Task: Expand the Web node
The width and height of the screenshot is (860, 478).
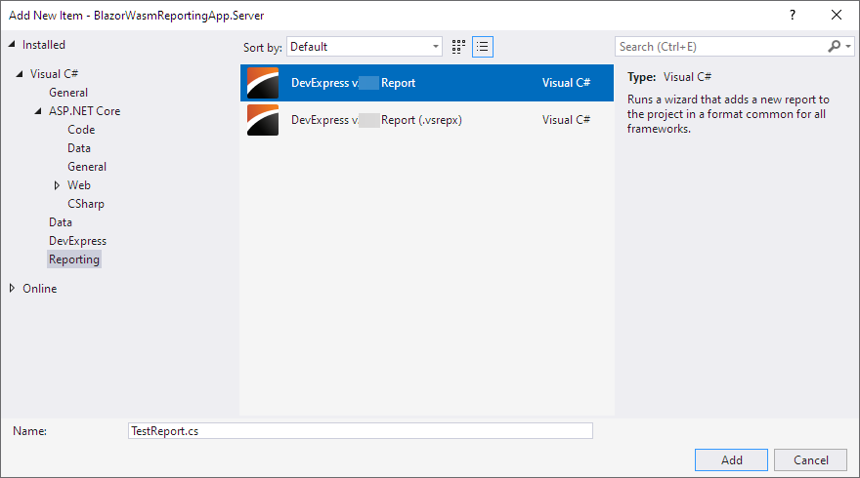Action: coord(57,185)
